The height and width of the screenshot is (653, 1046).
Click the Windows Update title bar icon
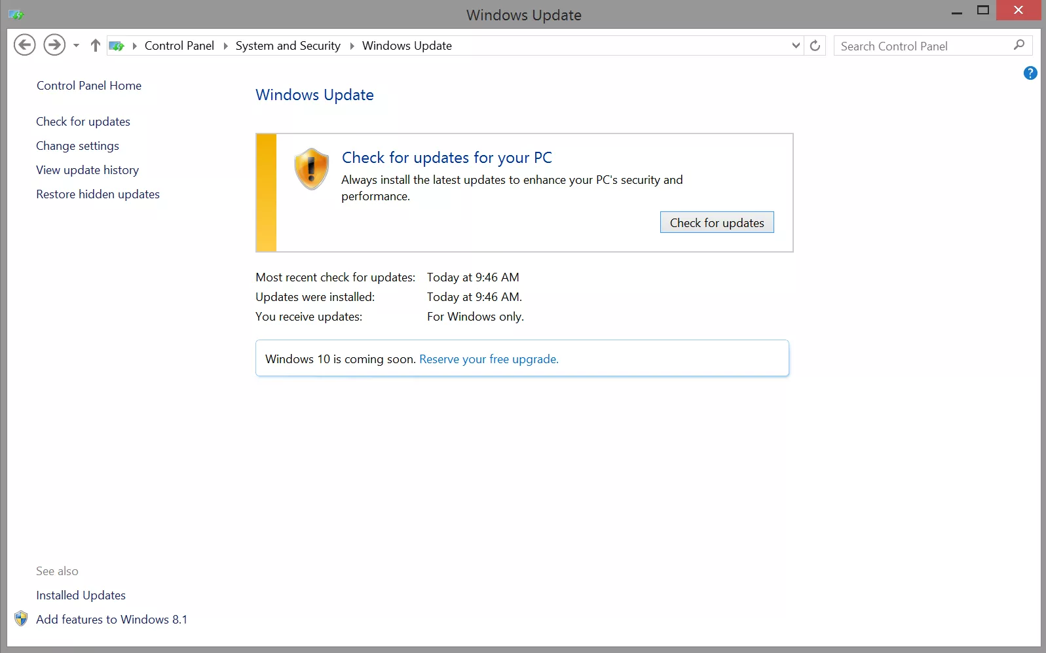pyautogui.click(x=16, y=14)
